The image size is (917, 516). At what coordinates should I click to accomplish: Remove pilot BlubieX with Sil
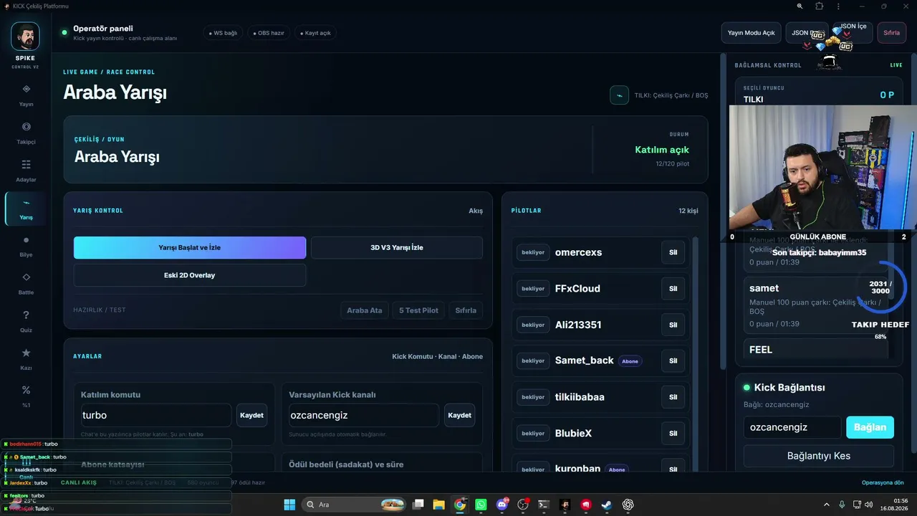pos(673,434)
